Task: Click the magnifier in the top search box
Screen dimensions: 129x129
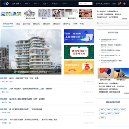Action: click(x=91, y=4)
